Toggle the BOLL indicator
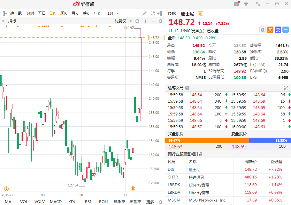Screen dimensions: 291x205 pos(104,202)
